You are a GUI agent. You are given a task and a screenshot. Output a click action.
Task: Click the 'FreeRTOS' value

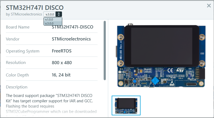click(x=62, y=51)
